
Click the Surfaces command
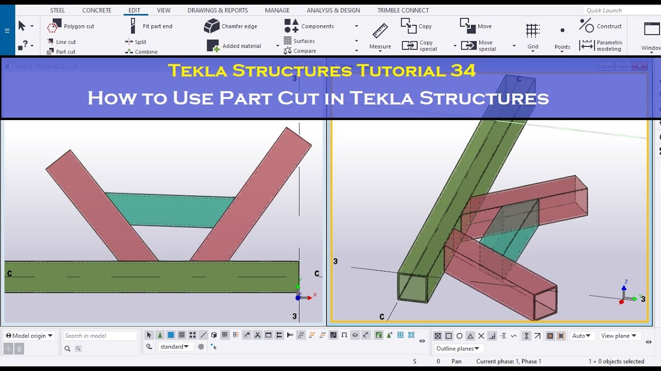click(x=299, y=41)
